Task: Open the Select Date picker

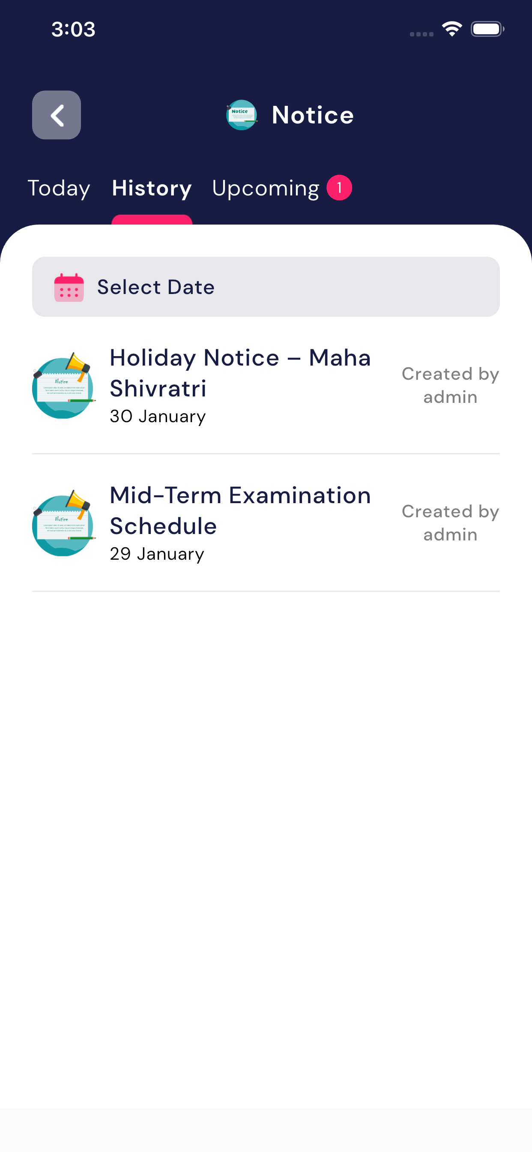Action: (x=266, y=287)
